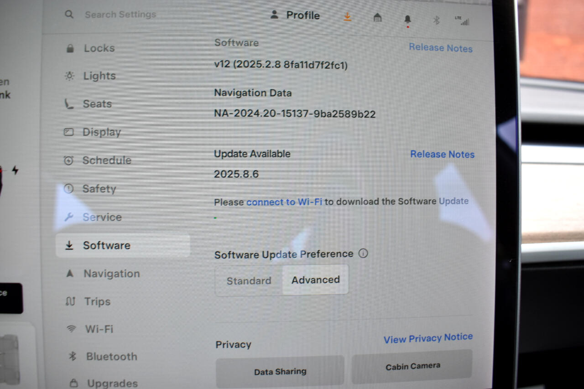Tap the arrow icon beside Navigation
The width and height of the screenshot is (584, 389).
point(70,274)
